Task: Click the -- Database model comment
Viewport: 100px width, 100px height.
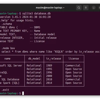Action: tap(42, 34)
